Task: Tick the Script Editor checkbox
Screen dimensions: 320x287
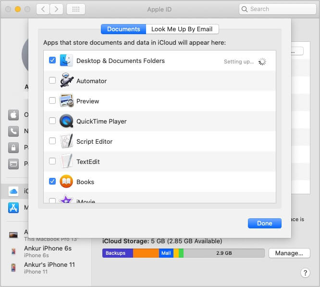Action: tap(52, 141)
